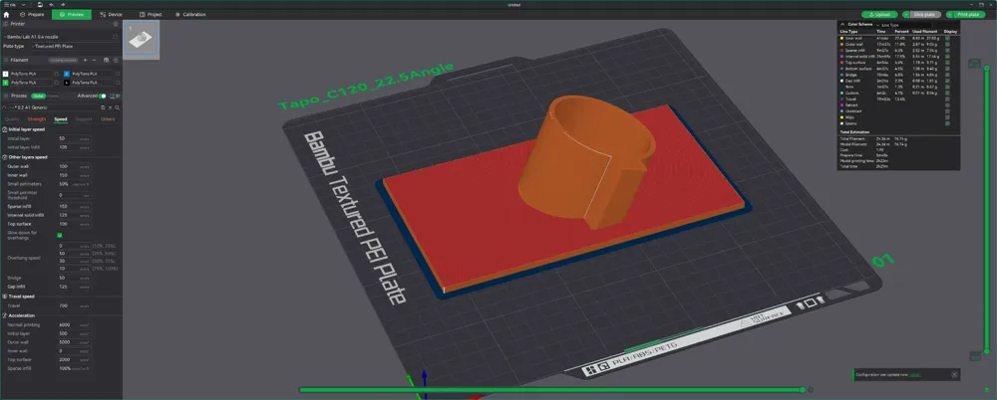Search process settings magnifier icon
997x400 pixels.
pos(117,107)
